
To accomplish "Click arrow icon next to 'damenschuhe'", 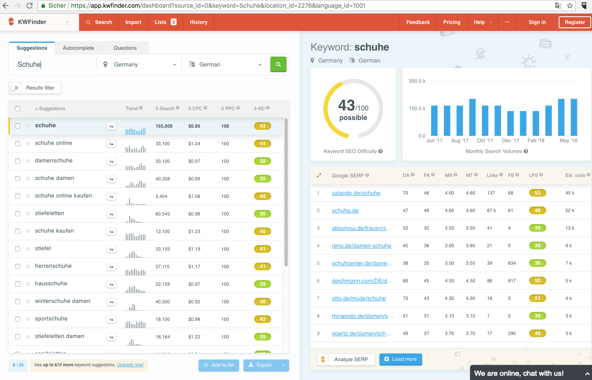I will click(x=111, y=162).
